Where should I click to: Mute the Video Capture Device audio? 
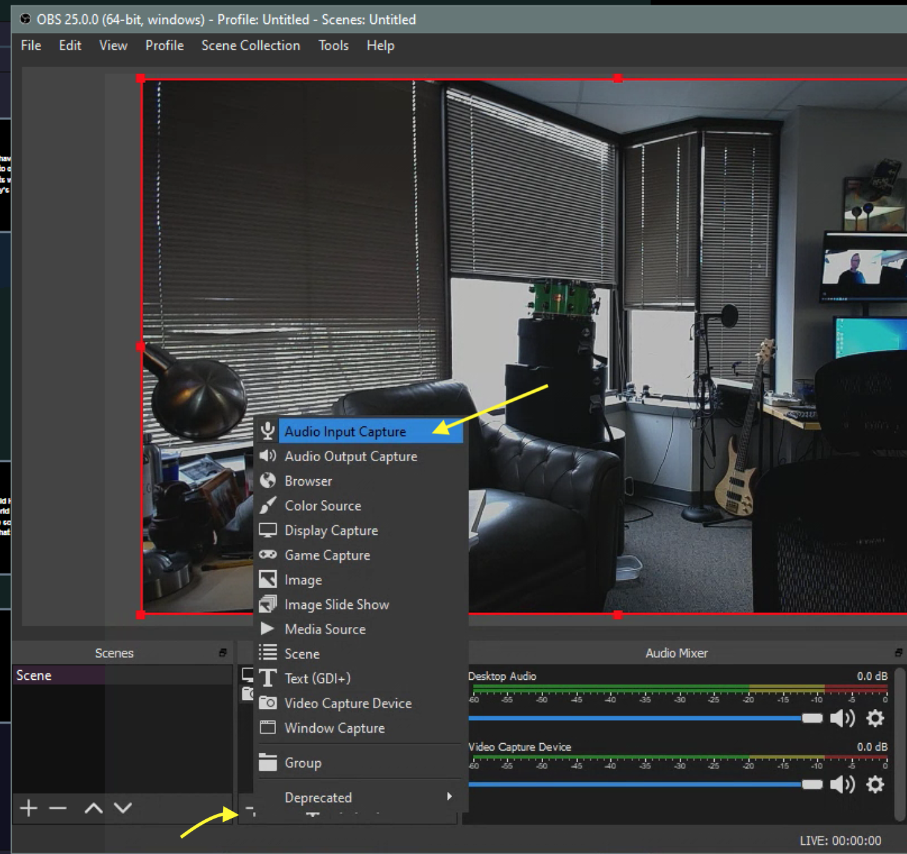click(842, 784)
